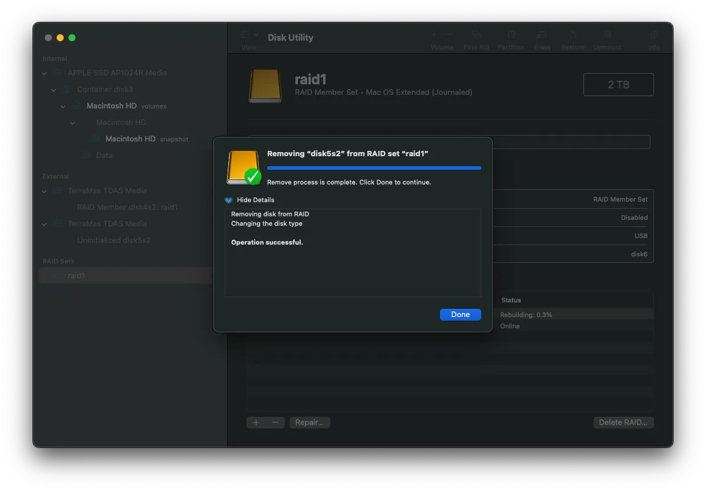This screenshot has height=491, width=706.
Task: Select raid1 in RAID Sets sidebar
Action: coord(76,275)
